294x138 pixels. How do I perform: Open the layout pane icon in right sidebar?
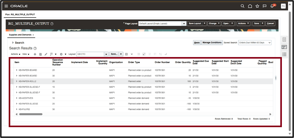click(x=284, y=47)
